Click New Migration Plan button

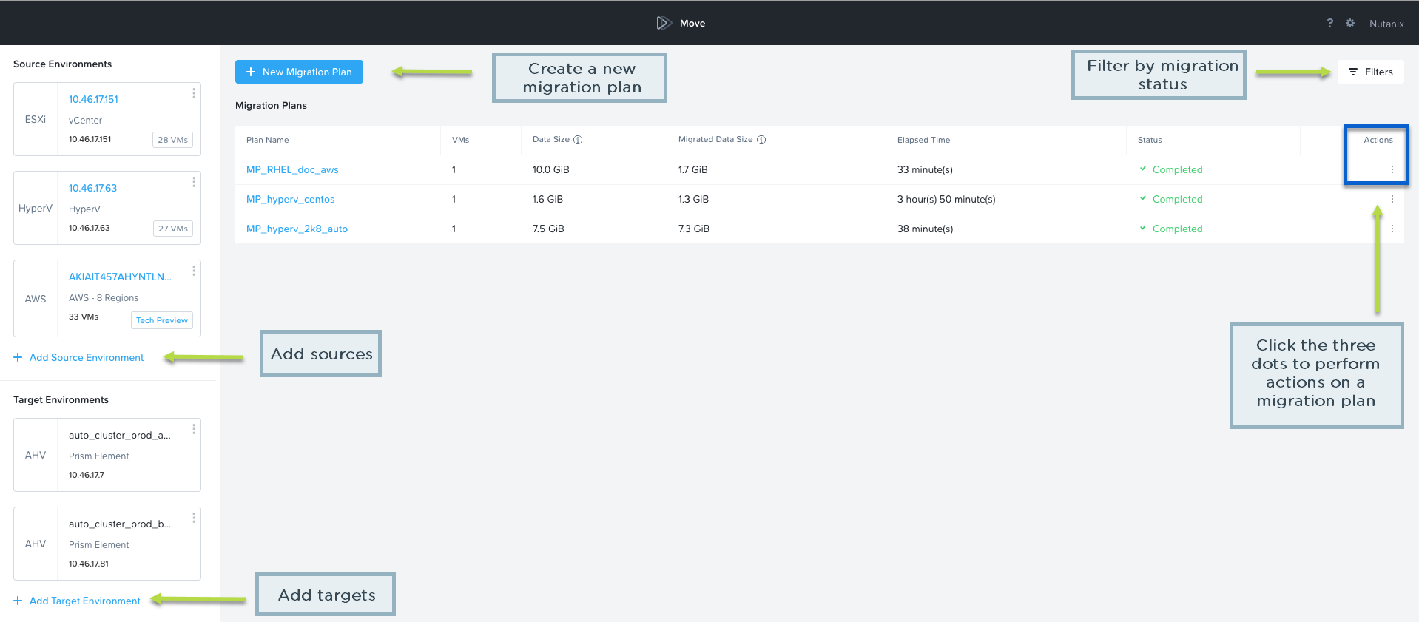click(299, 72)
